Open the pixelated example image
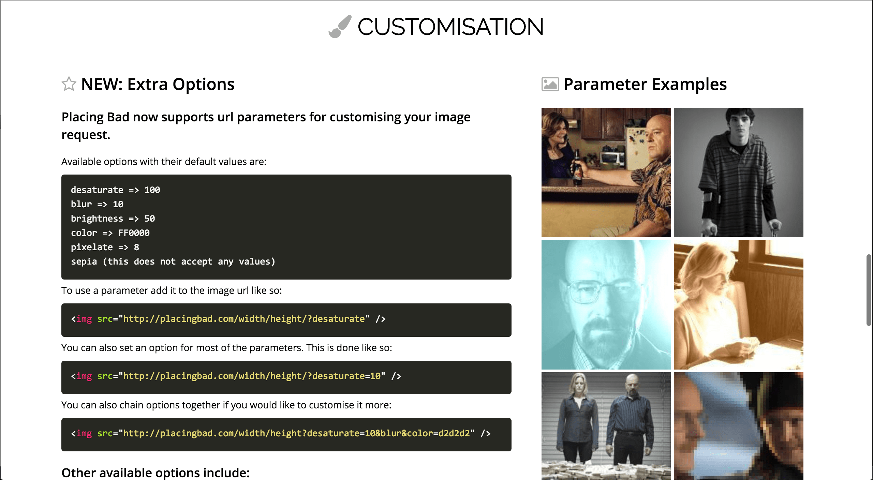This screenshot has height=480, width=873. point(738,426)
